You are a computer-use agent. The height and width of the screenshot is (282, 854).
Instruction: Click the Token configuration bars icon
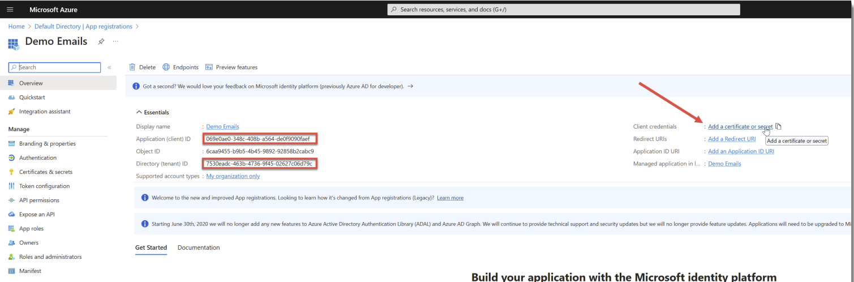click(x=11, y=186)
